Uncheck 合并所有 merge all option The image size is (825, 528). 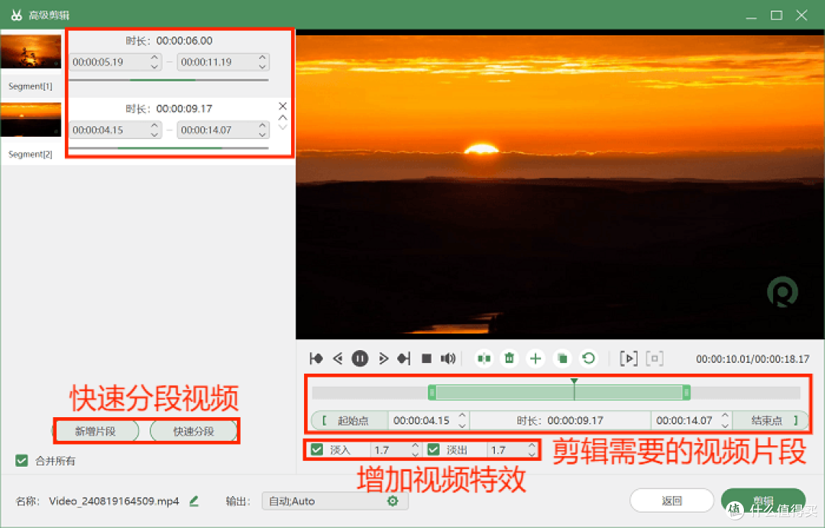[21, 461]
